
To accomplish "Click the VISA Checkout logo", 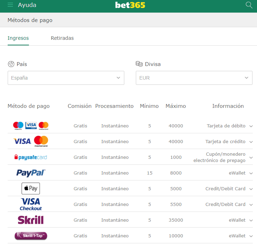I will [31, 204].
